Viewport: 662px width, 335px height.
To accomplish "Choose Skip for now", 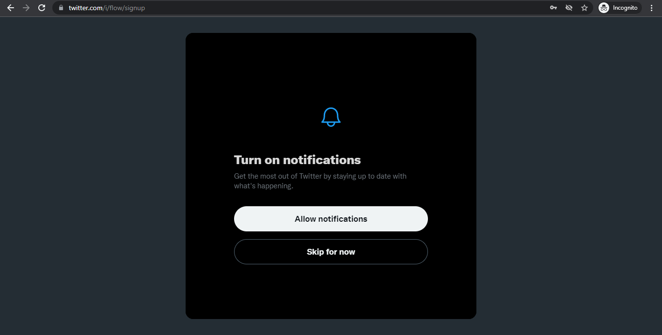I will [331, 252].
